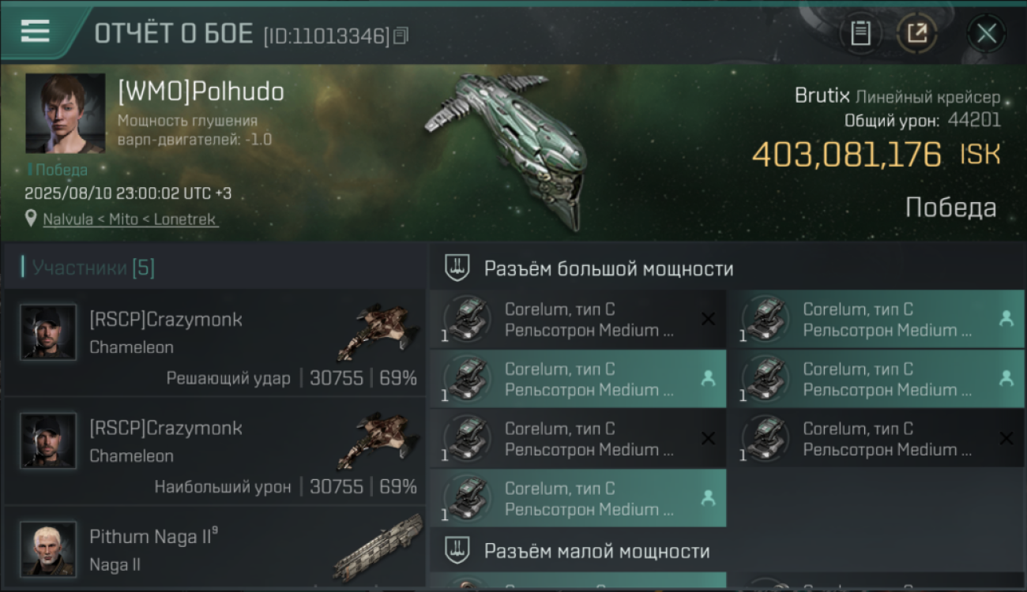Screen dimensions: 1027x592
Task: Click the Участники [5] tab
Action: point(88,268)
